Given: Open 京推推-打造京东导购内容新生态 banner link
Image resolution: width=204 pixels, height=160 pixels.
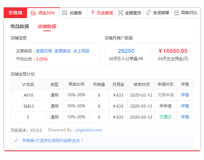Looking at the screenshot, I should click(x=52, y=140).
